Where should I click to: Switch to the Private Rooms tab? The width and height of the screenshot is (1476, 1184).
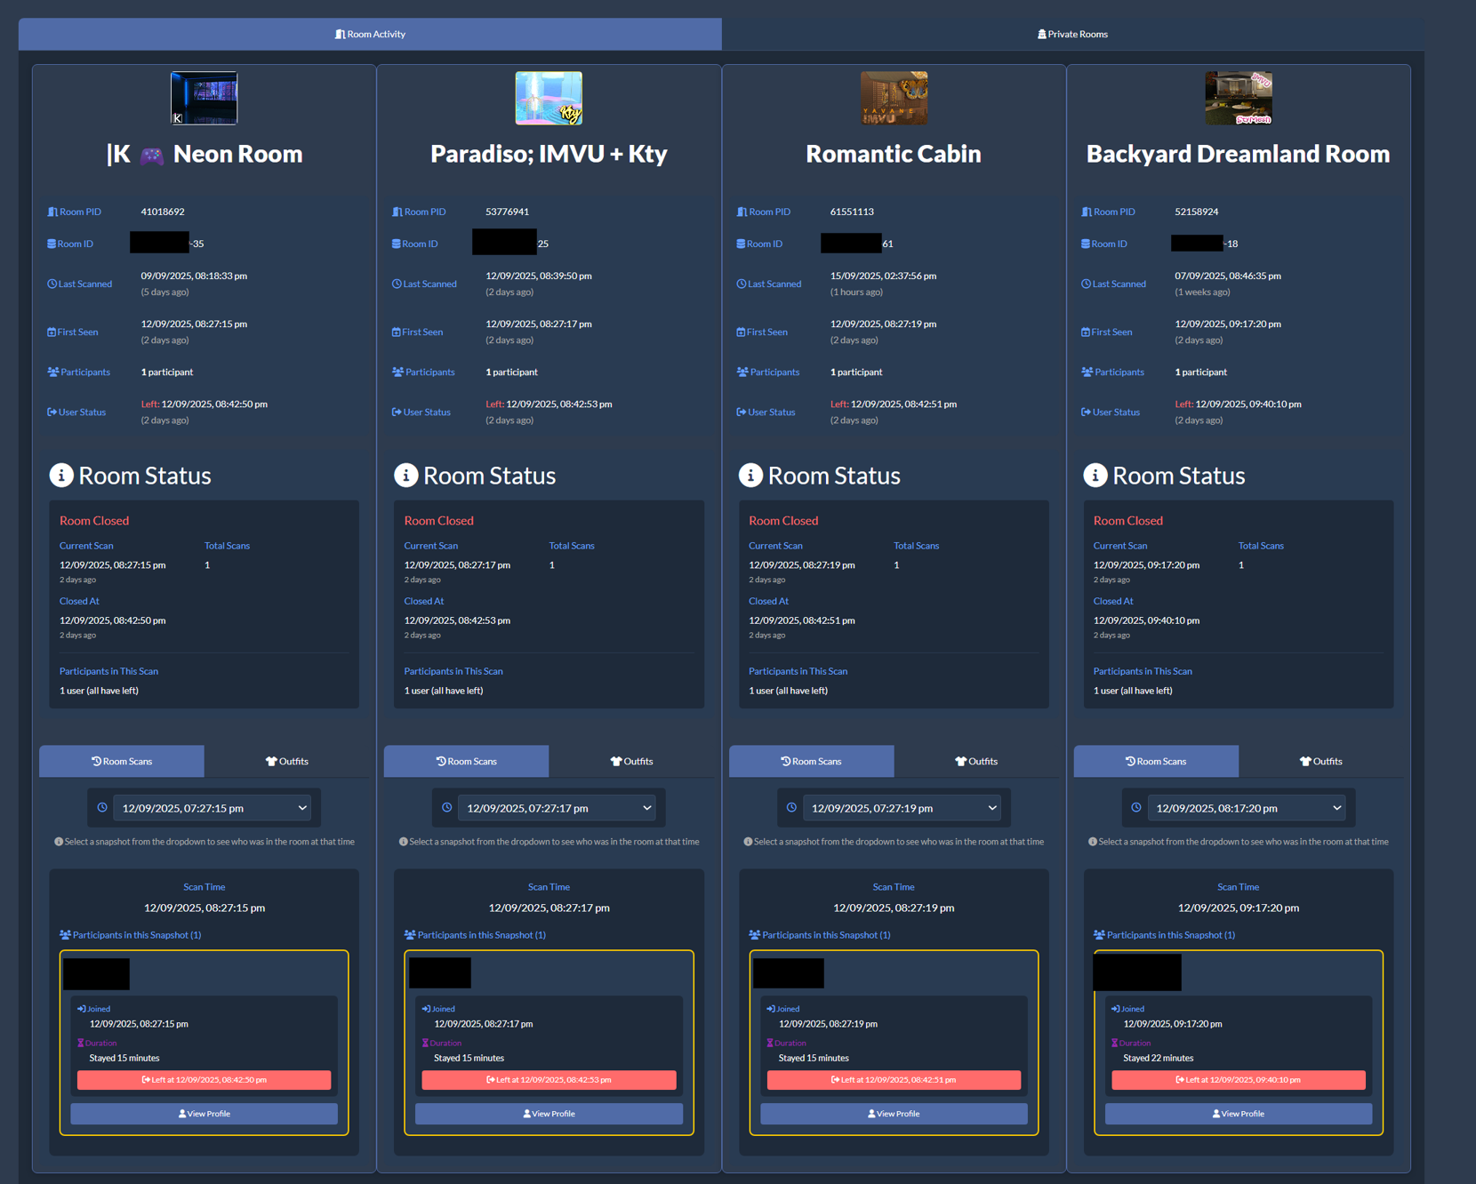tap(1071, 35)
